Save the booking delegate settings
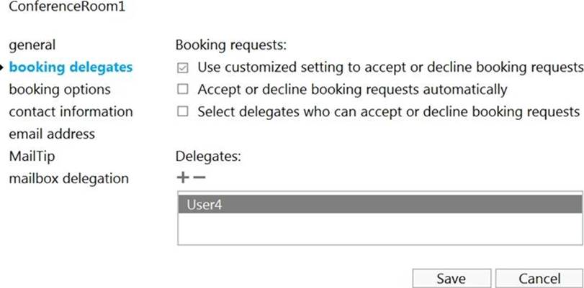This screenshot has width=584, height=288. 451,279
